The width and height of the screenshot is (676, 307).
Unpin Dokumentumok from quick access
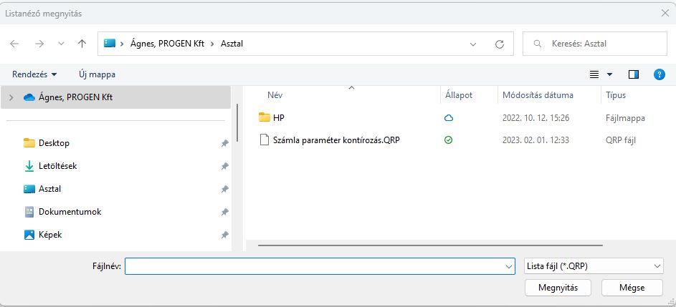tap(225, 212)
